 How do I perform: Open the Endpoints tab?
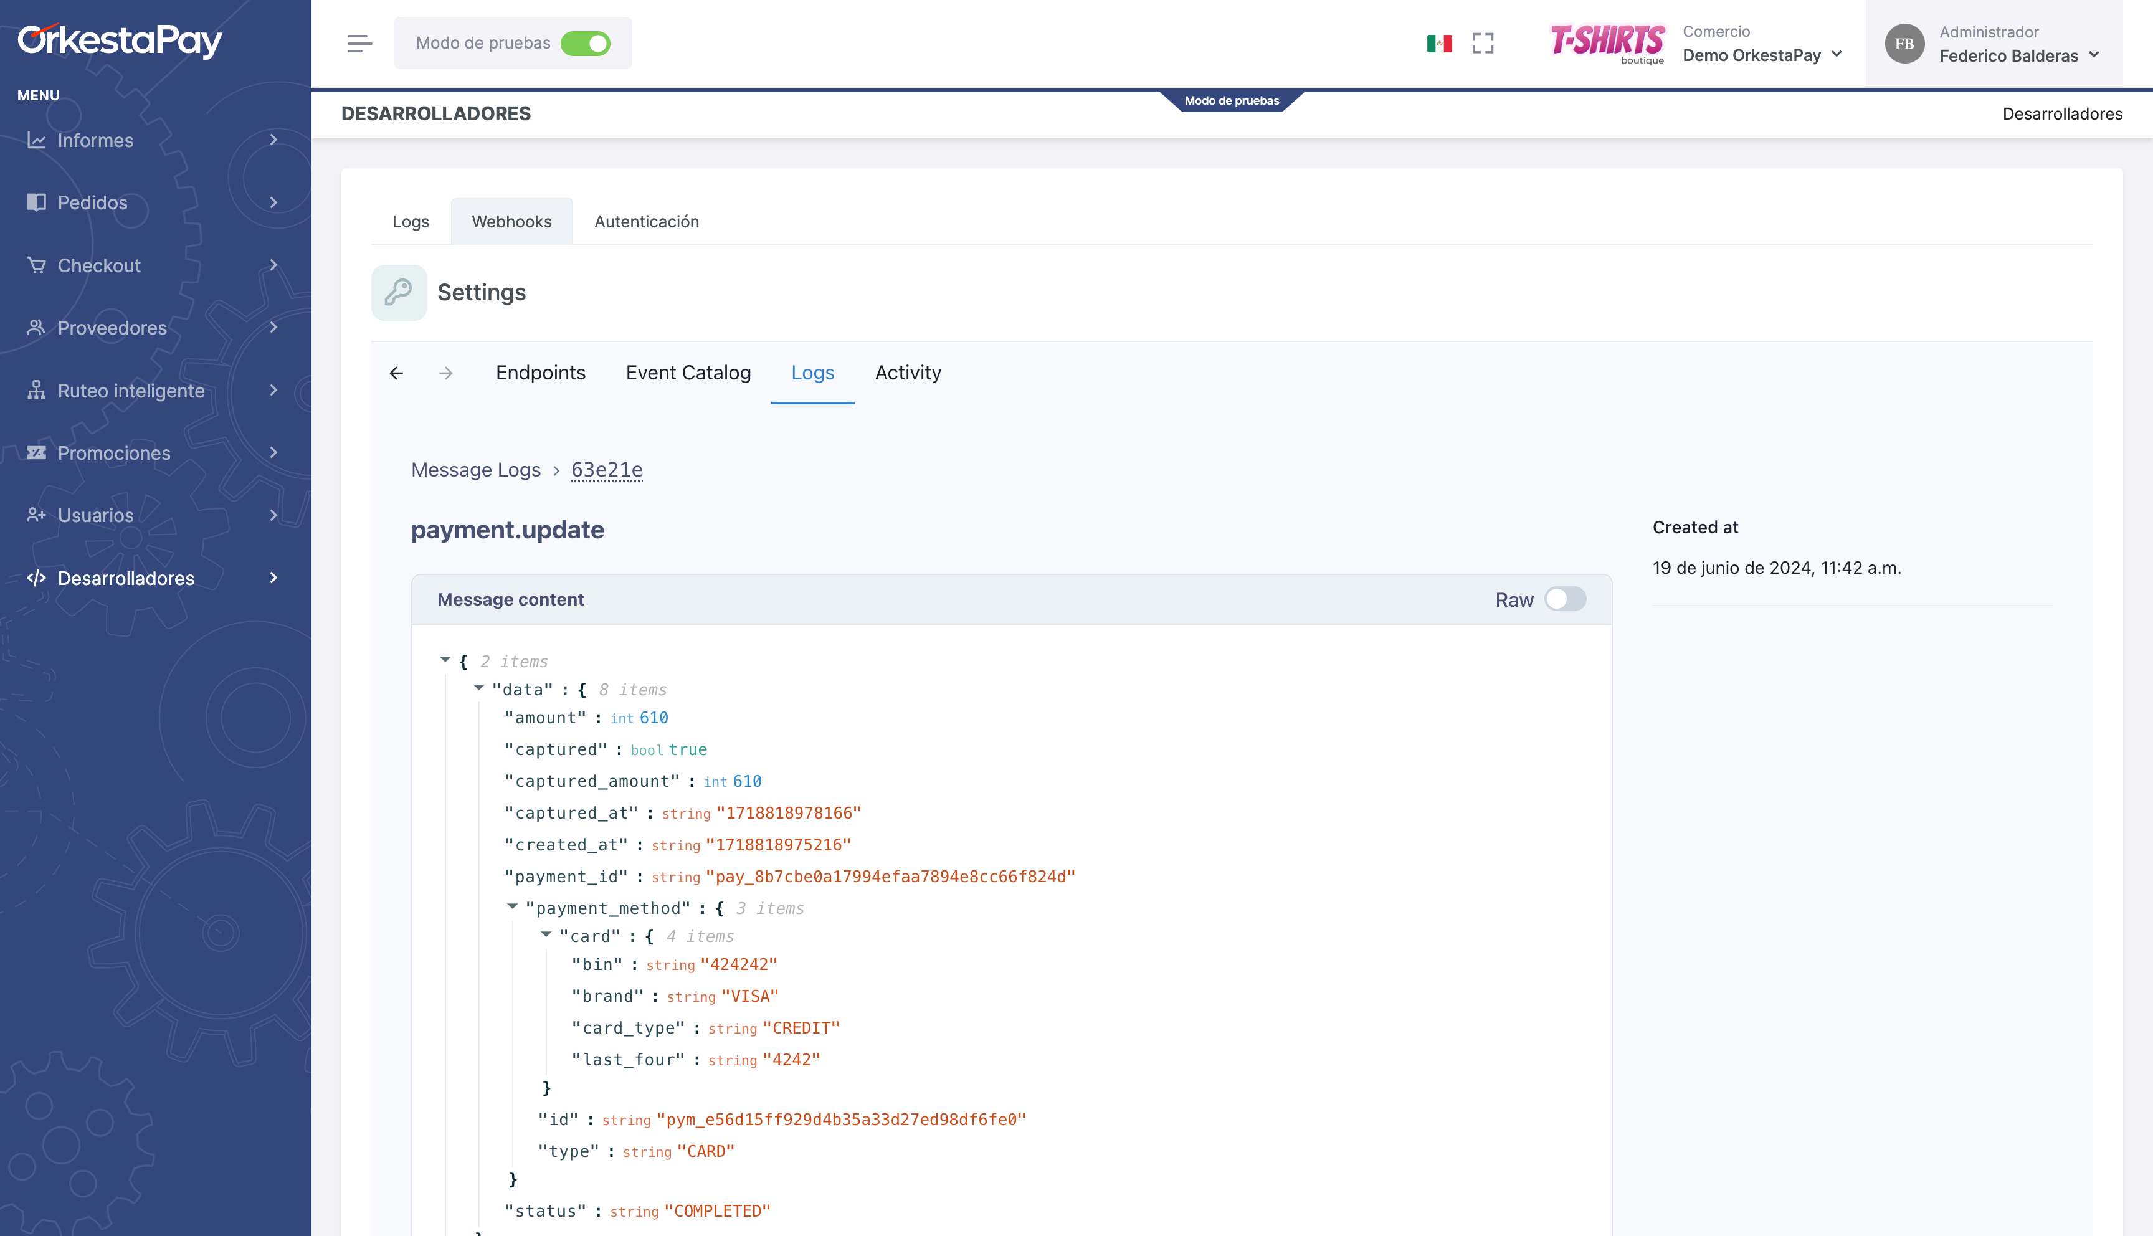tap(541, 373)
